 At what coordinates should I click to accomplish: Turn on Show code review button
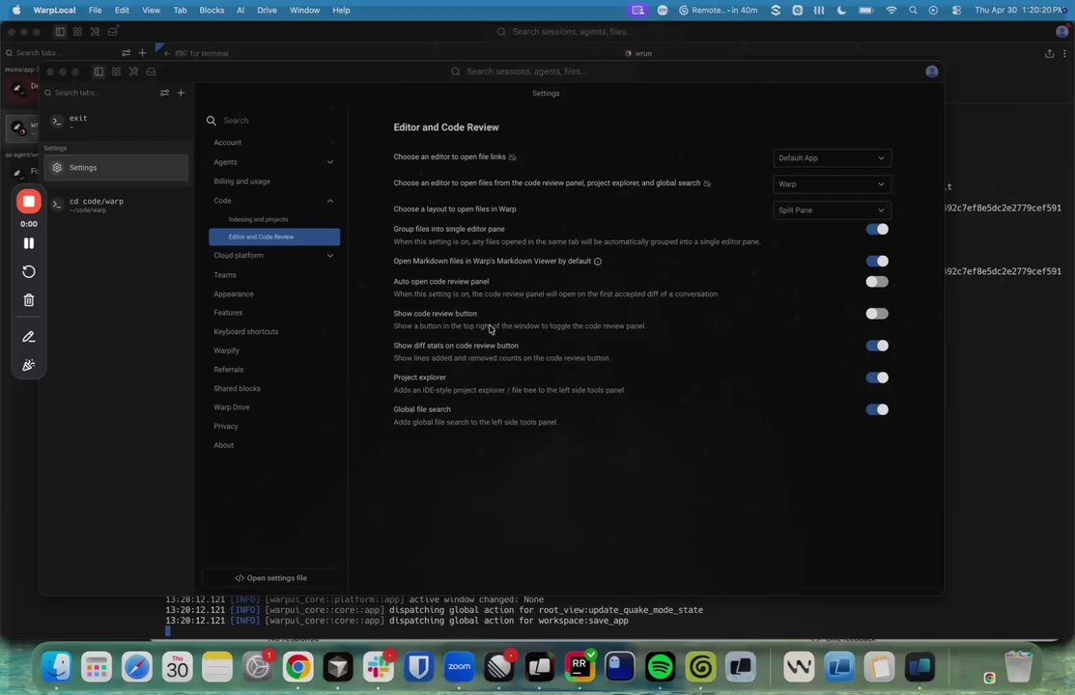pyautogui.click(x=877, y=313)
